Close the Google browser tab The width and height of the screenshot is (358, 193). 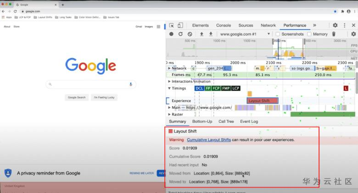coord(56,5)
